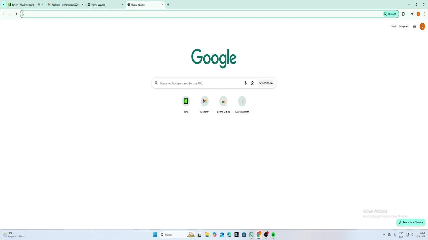Close the Recibidos Gmail tab
Image resolution: width=428 pixels, height=240 pixels.
tap(83, 5)
